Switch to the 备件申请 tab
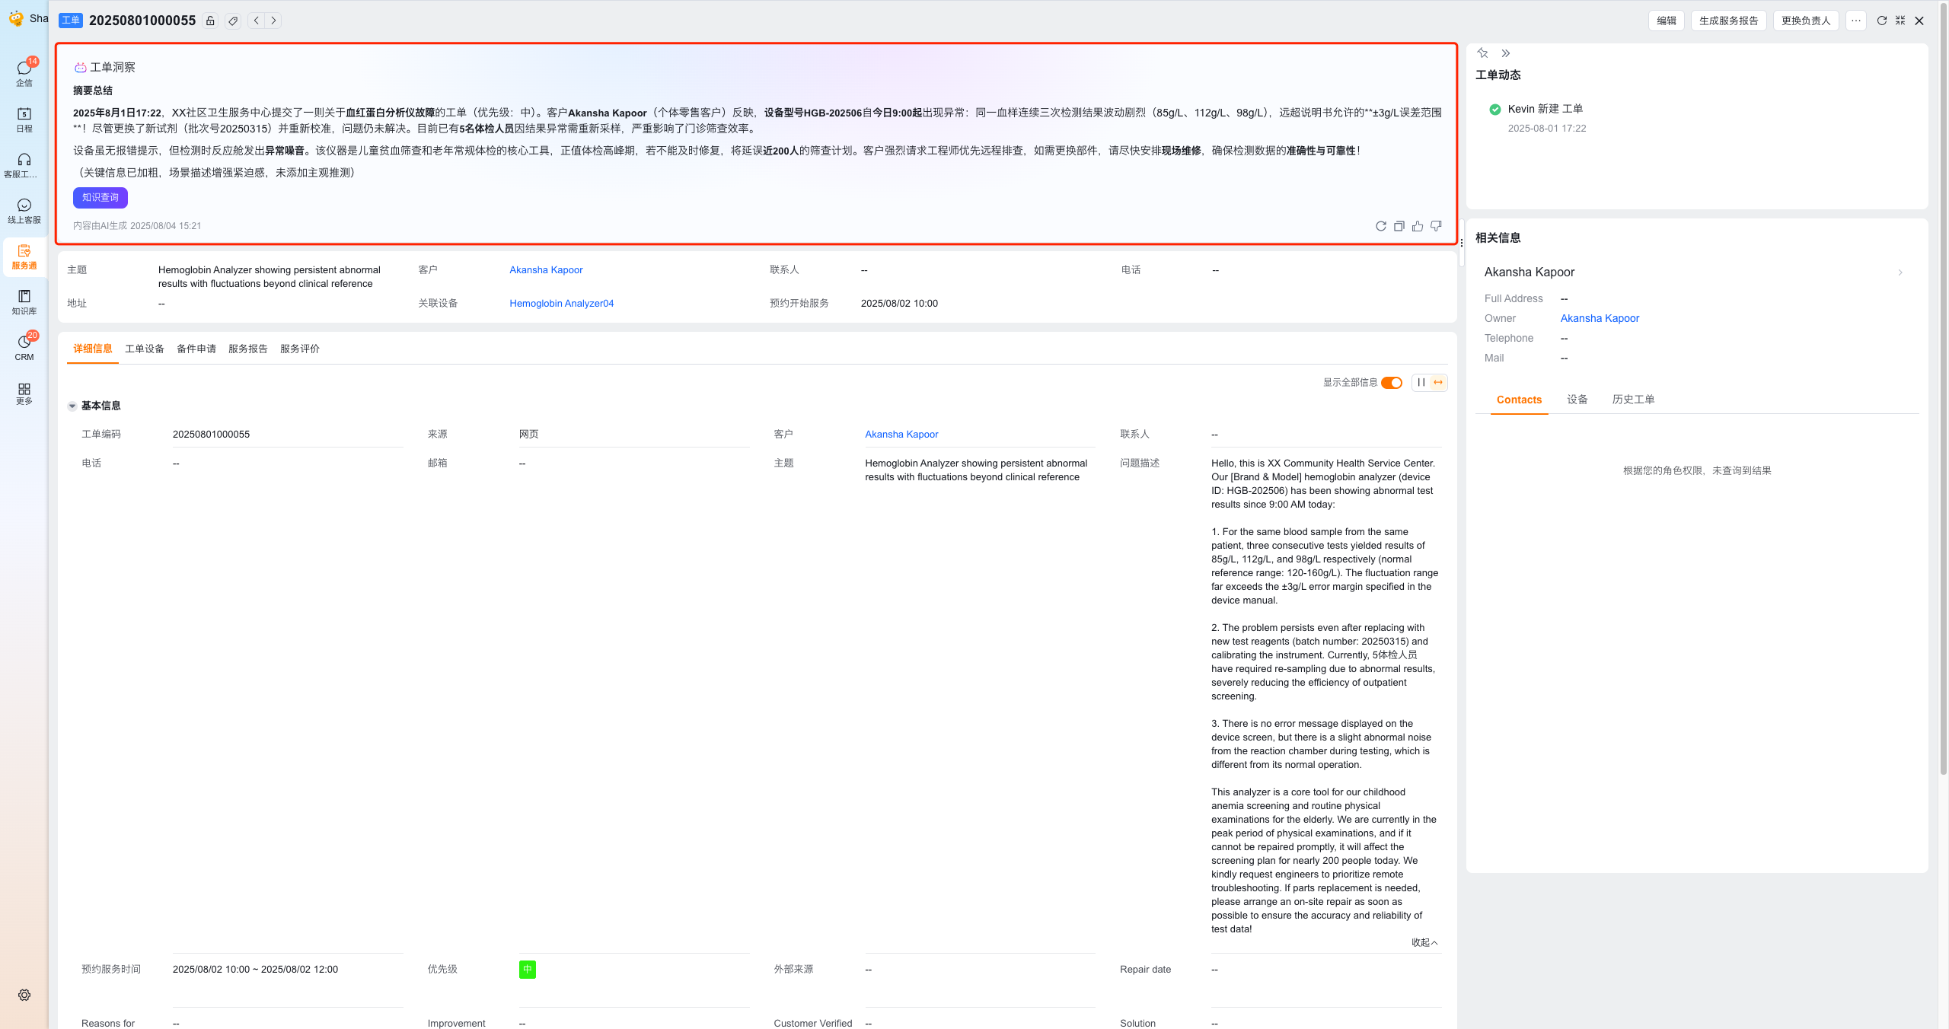 pos(196,349)
